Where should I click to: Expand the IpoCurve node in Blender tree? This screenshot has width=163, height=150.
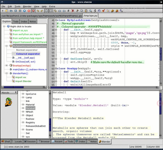pyautogui.click(x=23, y=94)
